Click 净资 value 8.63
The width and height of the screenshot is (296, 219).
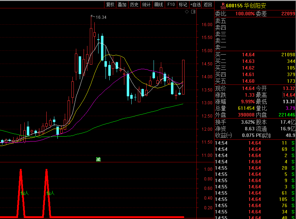click(x=250, y=129)
